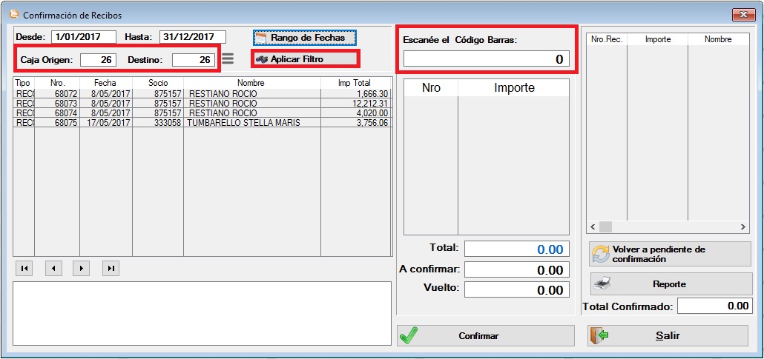764x359 pixels.
Task: Go to previous record navigation arrow
Action: (x=53, y=268)
